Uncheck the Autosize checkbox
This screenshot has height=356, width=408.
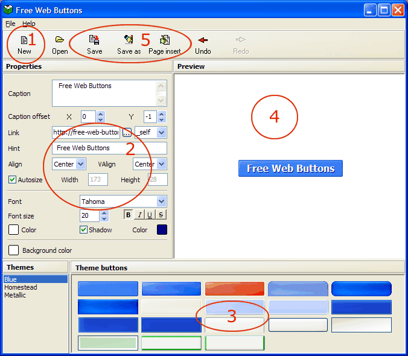(12, 180)
